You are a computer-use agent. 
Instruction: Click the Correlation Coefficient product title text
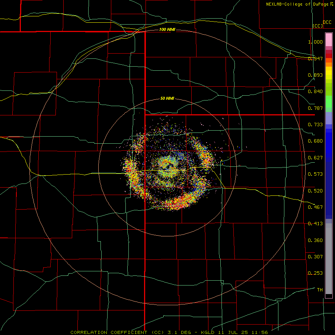click(x=169, y=332)
